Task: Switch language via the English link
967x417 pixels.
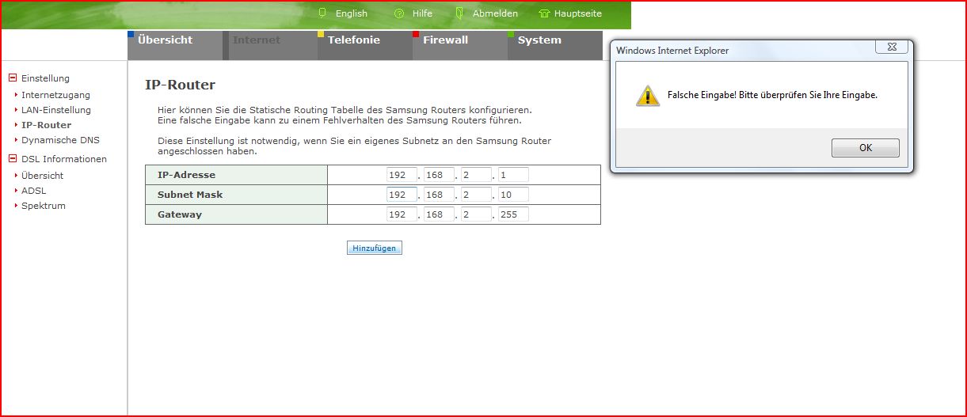Action: click(x=351, y=13)
